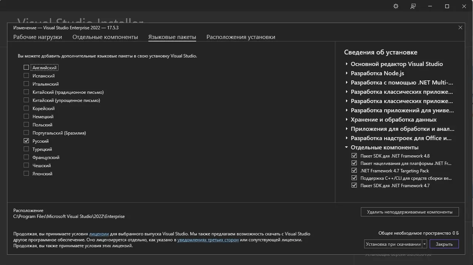Open the install mode dropdown arrow

coord(425,244)
